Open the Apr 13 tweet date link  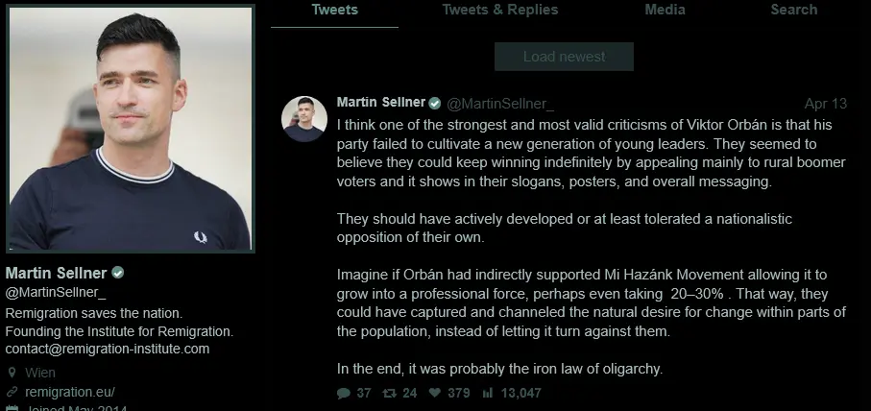[x=825, y=104]
